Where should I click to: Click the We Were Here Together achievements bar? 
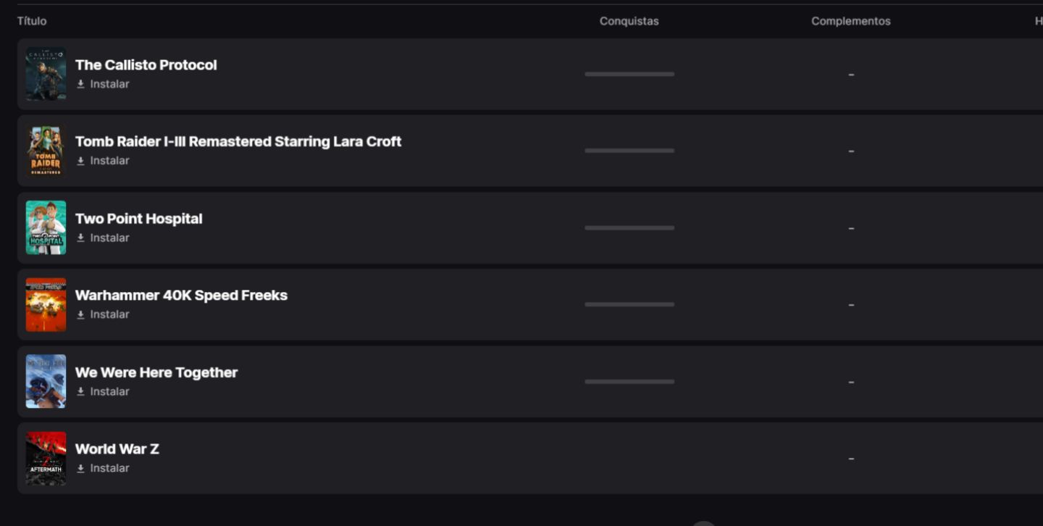(x=629, y=381)
